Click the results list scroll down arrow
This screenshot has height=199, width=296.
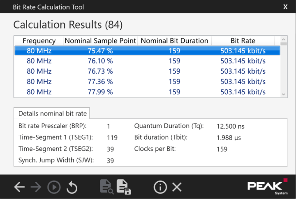click(x=283, y=94)
